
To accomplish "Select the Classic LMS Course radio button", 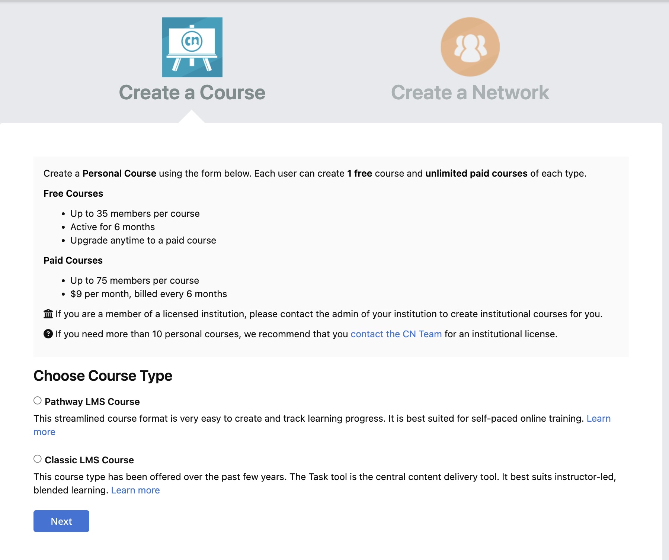I will click(38, 459).
